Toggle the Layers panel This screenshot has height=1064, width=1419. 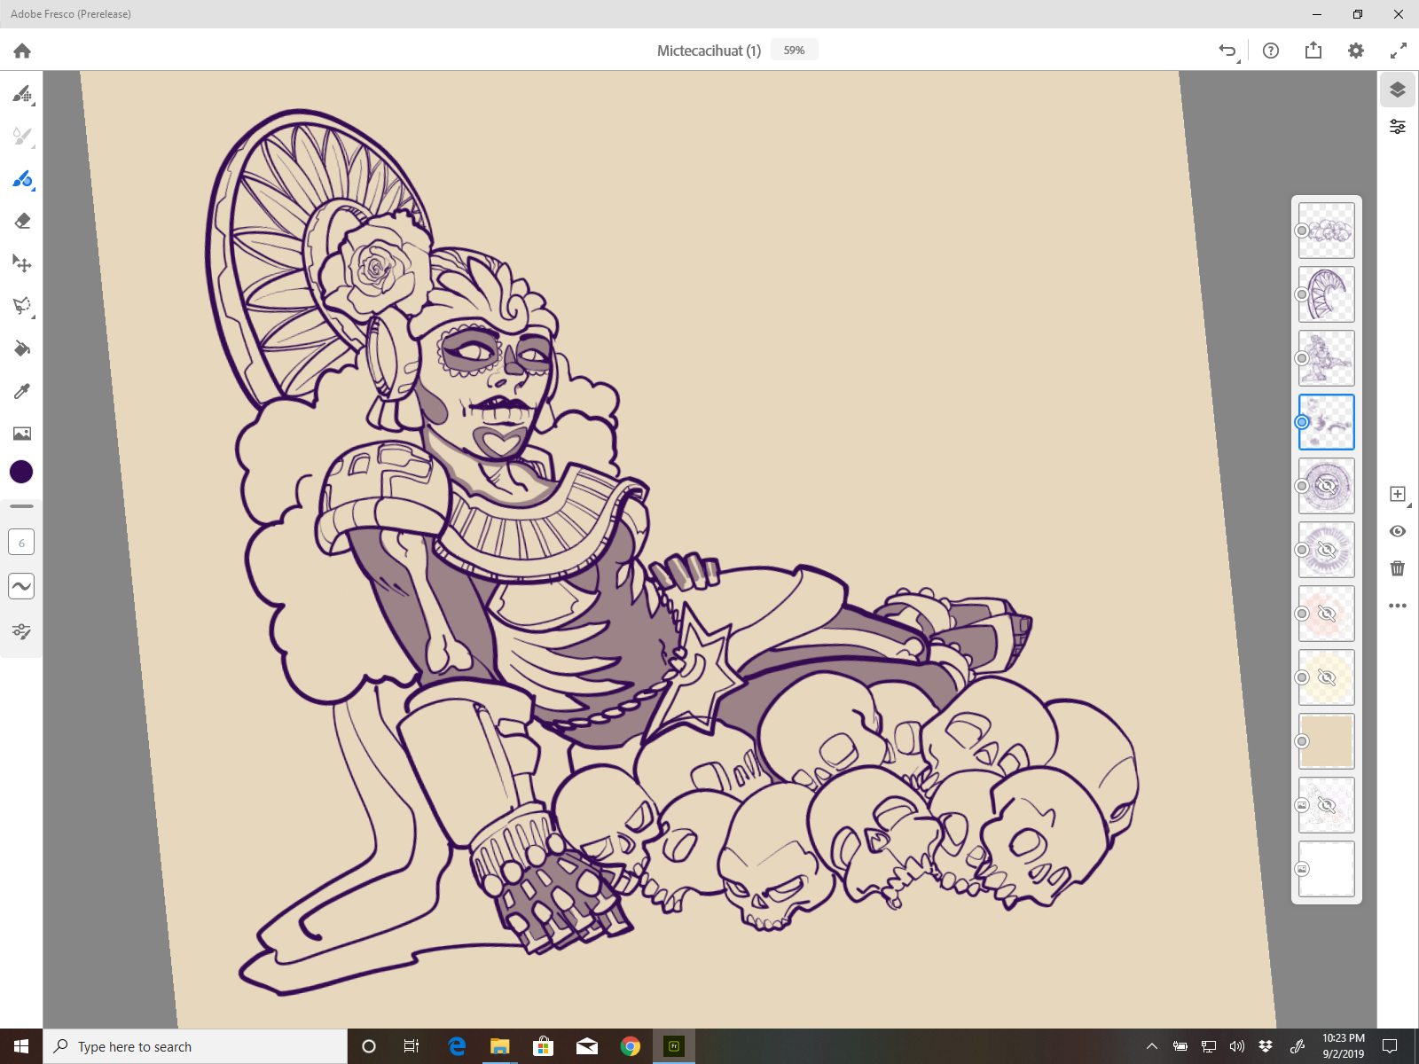1398,90
